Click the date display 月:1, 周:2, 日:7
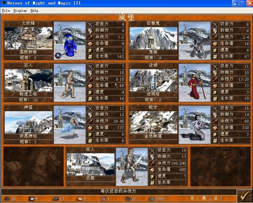The width and height of the screenshot is (253, 203). [207, 199]
